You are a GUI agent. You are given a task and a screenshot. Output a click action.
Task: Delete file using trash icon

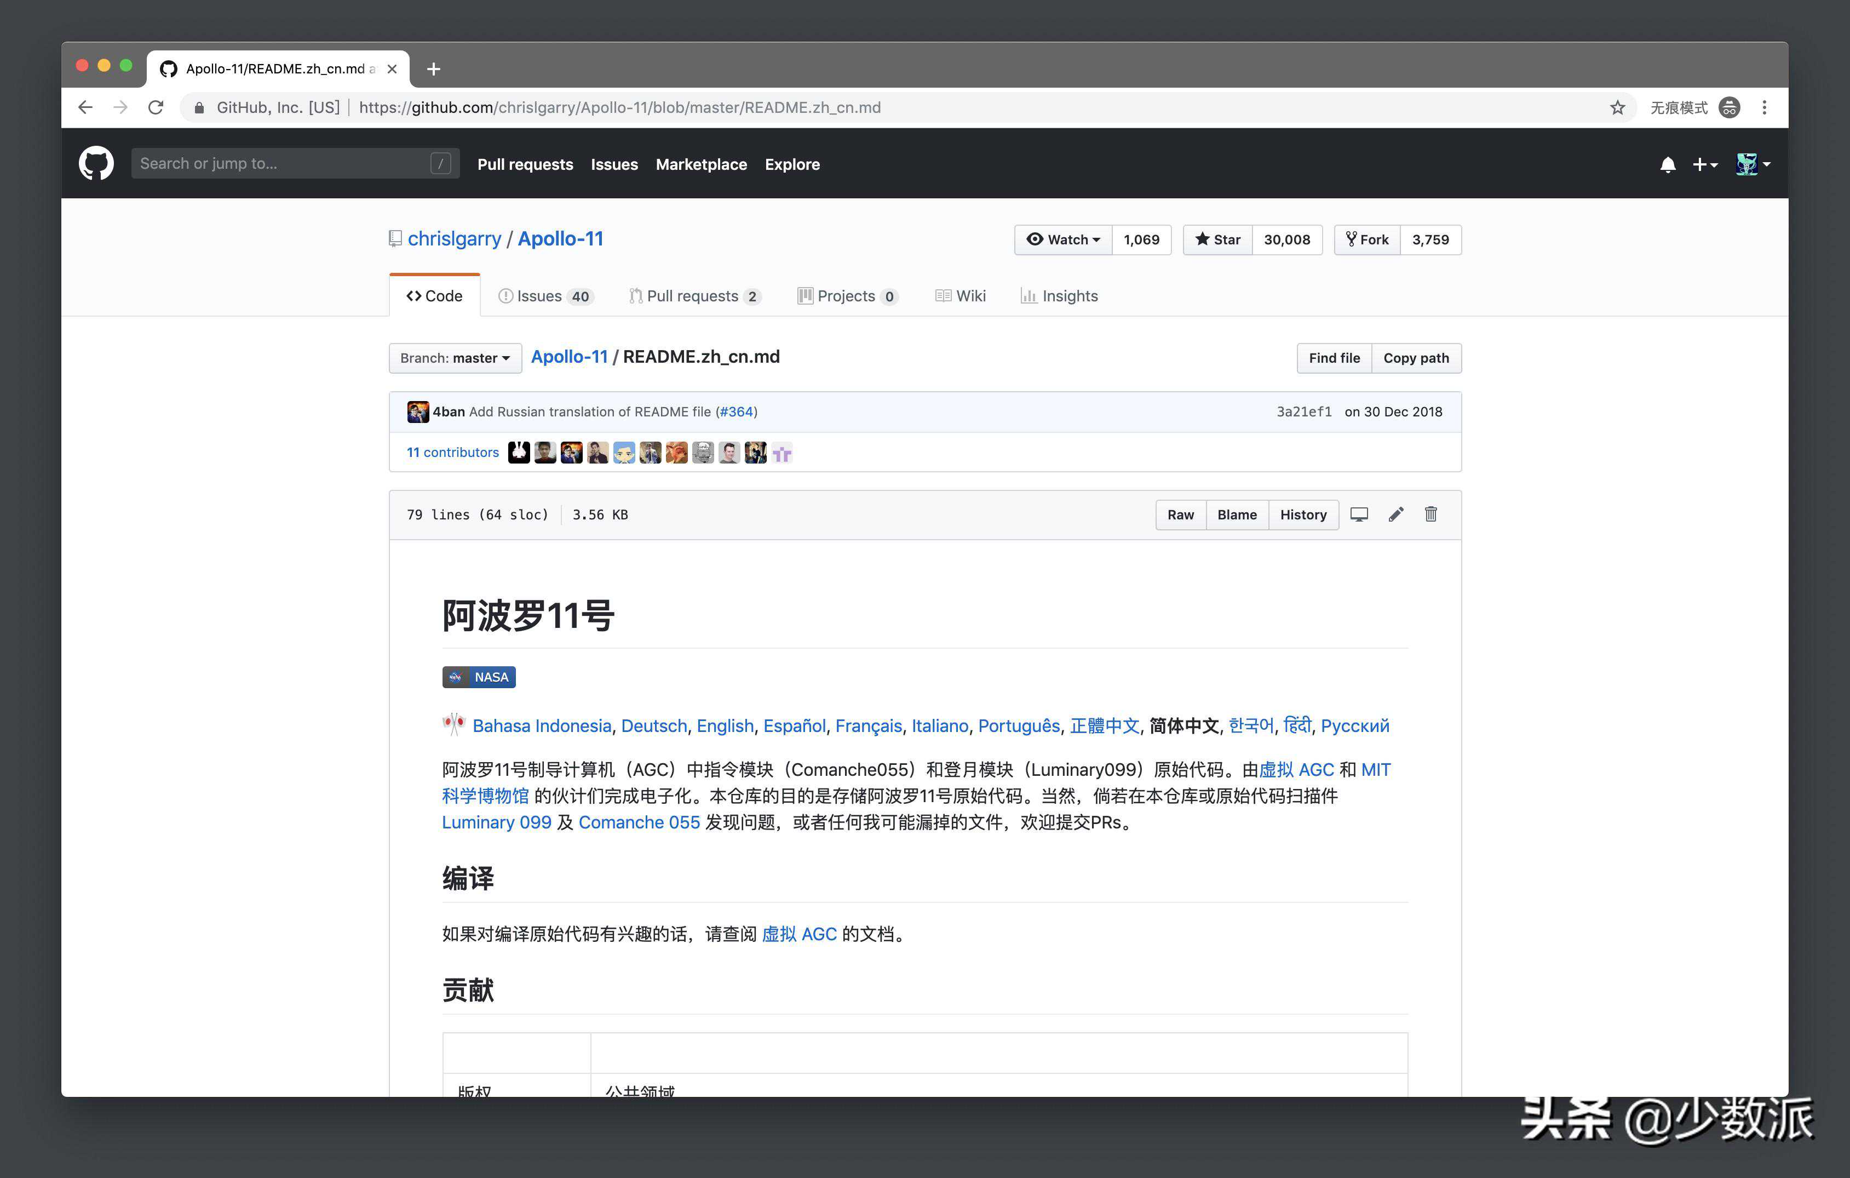1430,514
